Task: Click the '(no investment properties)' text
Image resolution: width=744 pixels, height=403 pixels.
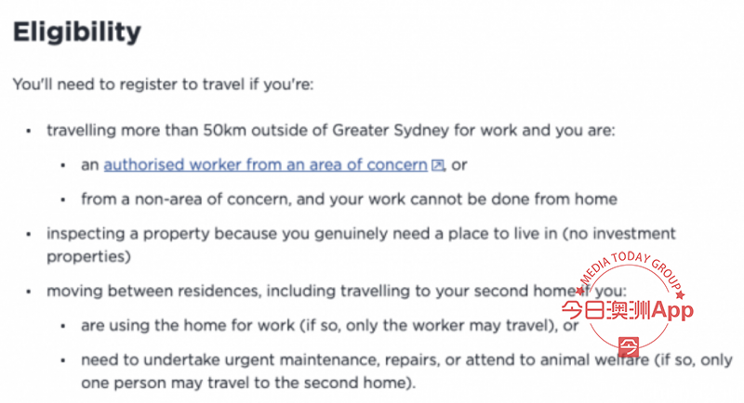Action: (x=361, y=245)
